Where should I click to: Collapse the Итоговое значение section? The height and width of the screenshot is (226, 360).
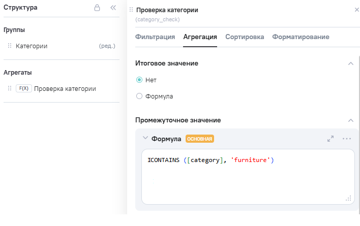click(350, 63)
